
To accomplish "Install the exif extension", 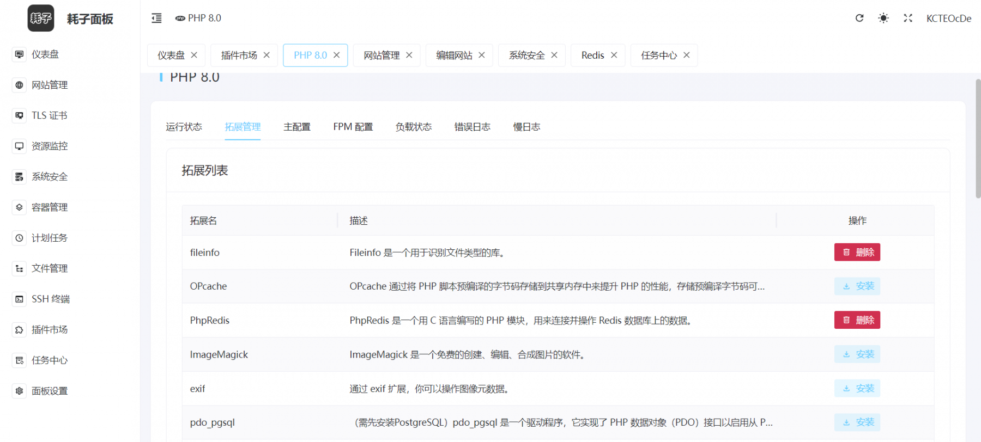I will point(857,388).
